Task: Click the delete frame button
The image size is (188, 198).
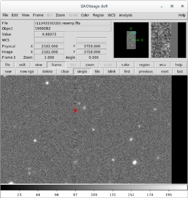Action: pyautogui.click(x=47, y=71)
